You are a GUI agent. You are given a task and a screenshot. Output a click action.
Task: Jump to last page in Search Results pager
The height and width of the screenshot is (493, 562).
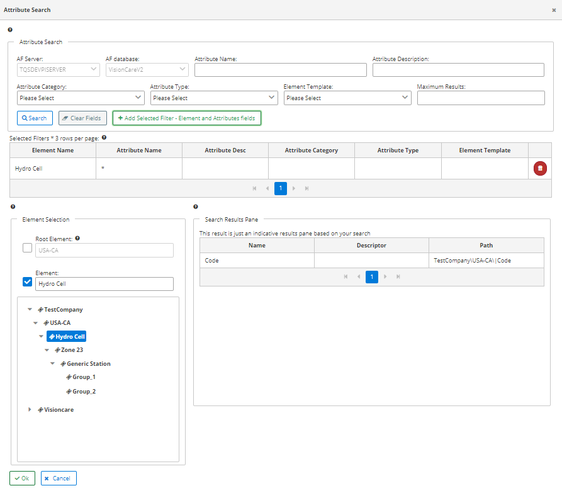point(398,277)
